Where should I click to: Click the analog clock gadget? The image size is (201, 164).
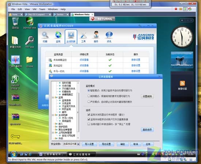tap(182, 37)
